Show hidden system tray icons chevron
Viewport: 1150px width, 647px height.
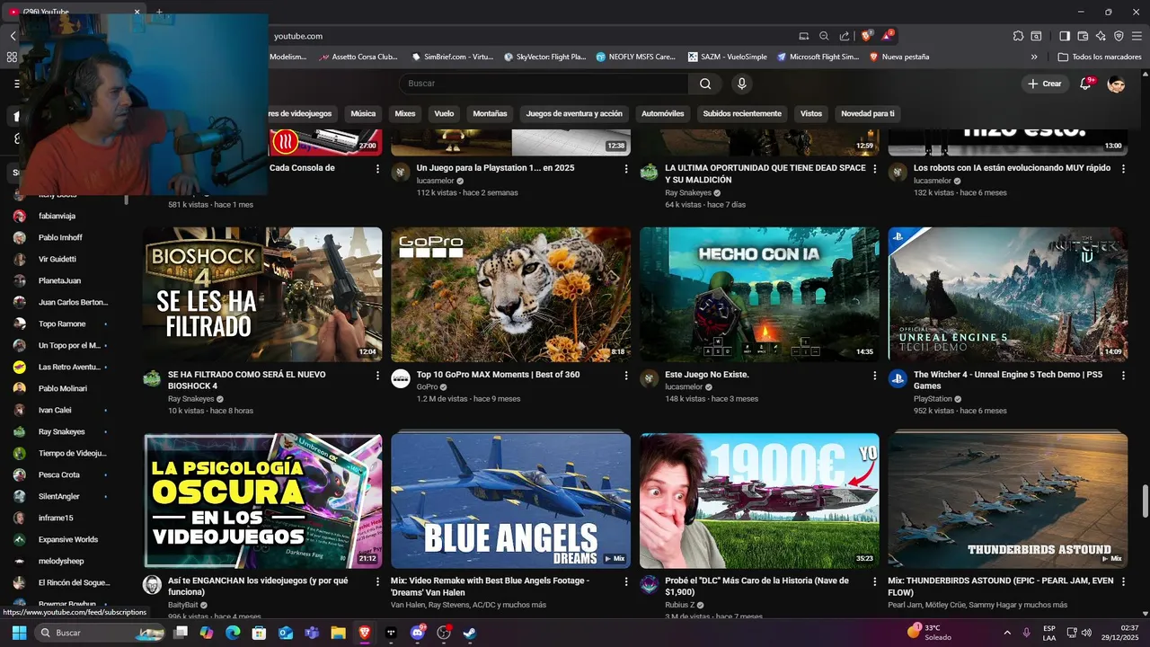click(1006, 633)
